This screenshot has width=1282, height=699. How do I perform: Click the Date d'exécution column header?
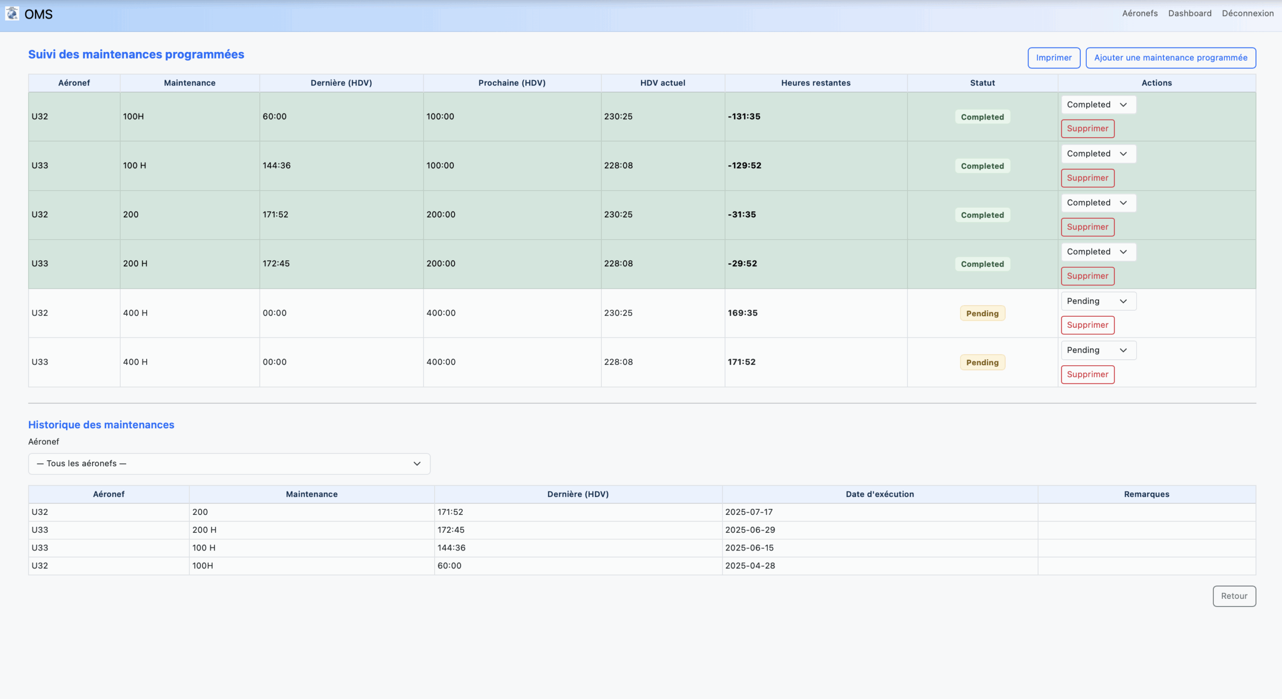coord(879,494)
